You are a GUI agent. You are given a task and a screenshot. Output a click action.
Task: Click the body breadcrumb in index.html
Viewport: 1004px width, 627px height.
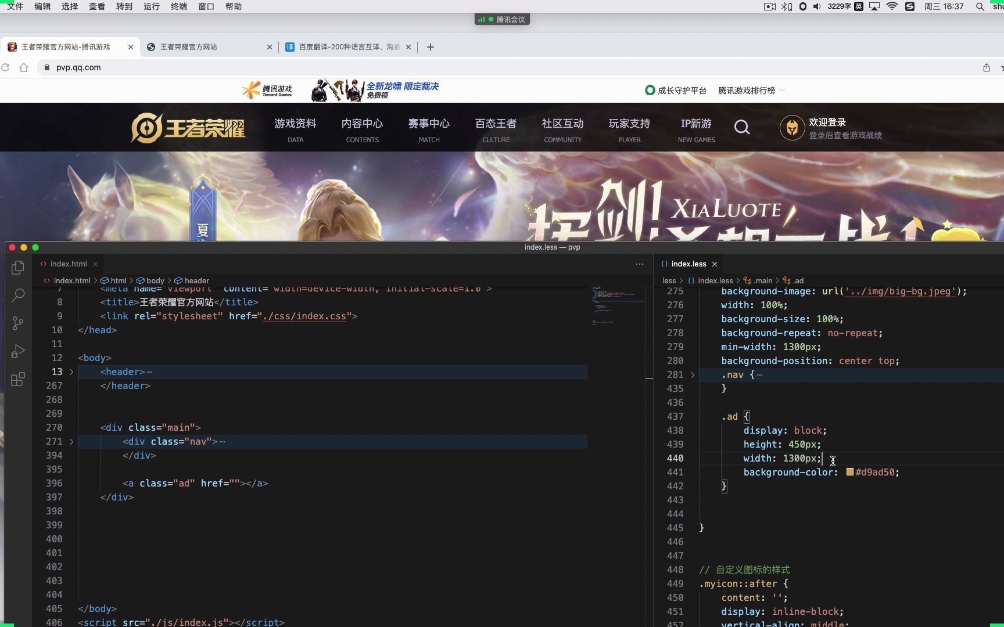[150, 280]
